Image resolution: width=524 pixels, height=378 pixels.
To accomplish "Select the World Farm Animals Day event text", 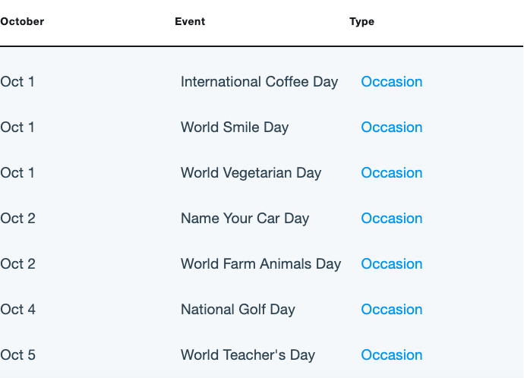I will click(x=260, y=264).
